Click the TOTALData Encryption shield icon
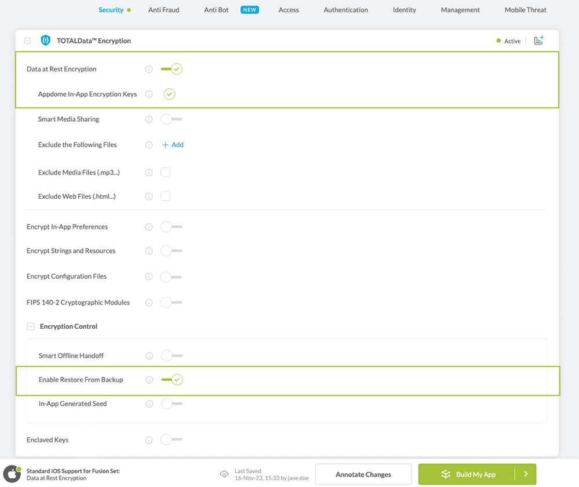The height and width of the screenshot is (487, 579). (x=45, y=41)
